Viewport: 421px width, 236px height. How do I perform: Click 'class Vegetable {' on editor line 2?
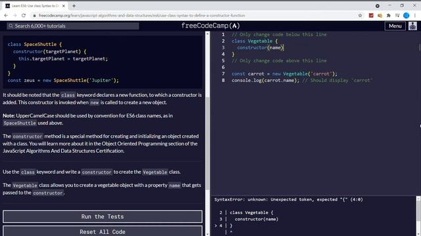pos(255,41)
